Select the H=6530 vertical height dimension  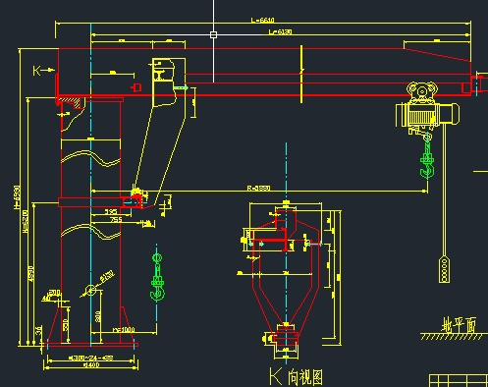[17, 197]
